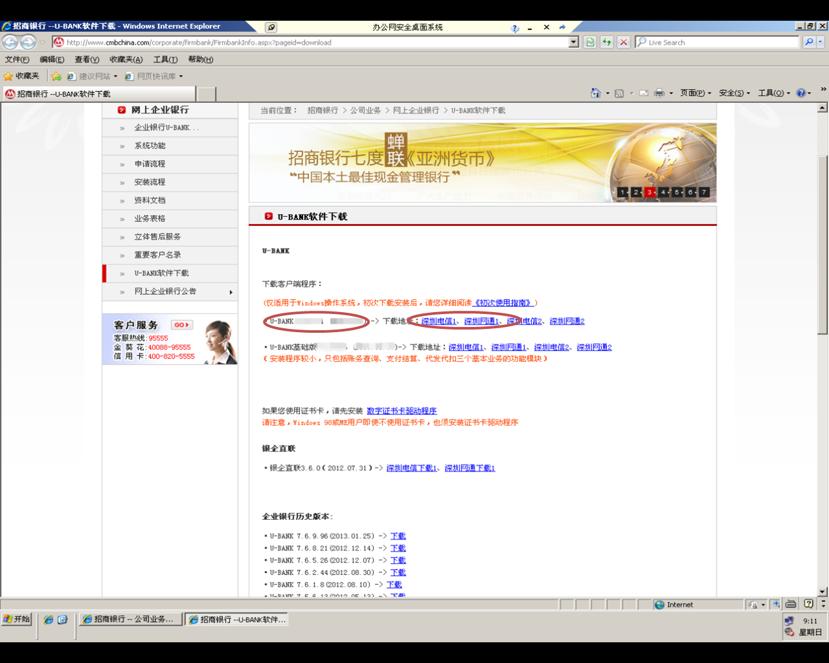Viewport: 829px width, 663px height.
Task: Select 系统功能 in left sidebar
Action: point(170,146)
